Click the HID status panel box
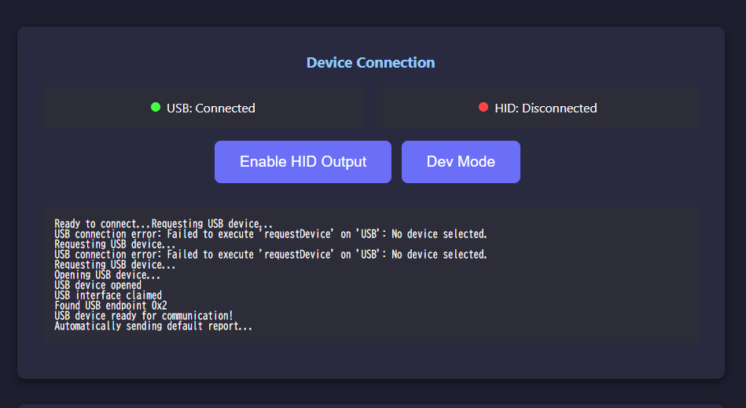The image size is (746, 408). (538, 108)
